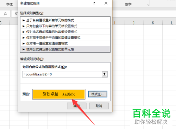Select rule type 基于各自值设置所有单元格的格式
The width and height of the screenshot is (176, 129).
click(x=65, y=20)
